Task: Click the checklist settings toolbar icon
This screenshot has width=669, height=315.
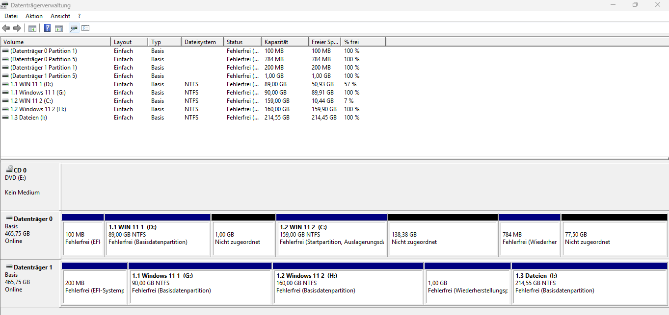Action: [85, 28]
